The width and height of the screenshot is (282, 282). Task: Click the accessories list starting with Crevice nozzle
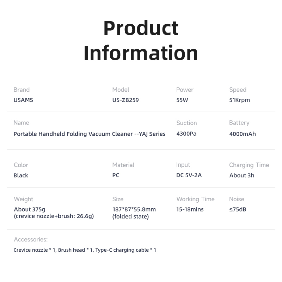point(85,250)
